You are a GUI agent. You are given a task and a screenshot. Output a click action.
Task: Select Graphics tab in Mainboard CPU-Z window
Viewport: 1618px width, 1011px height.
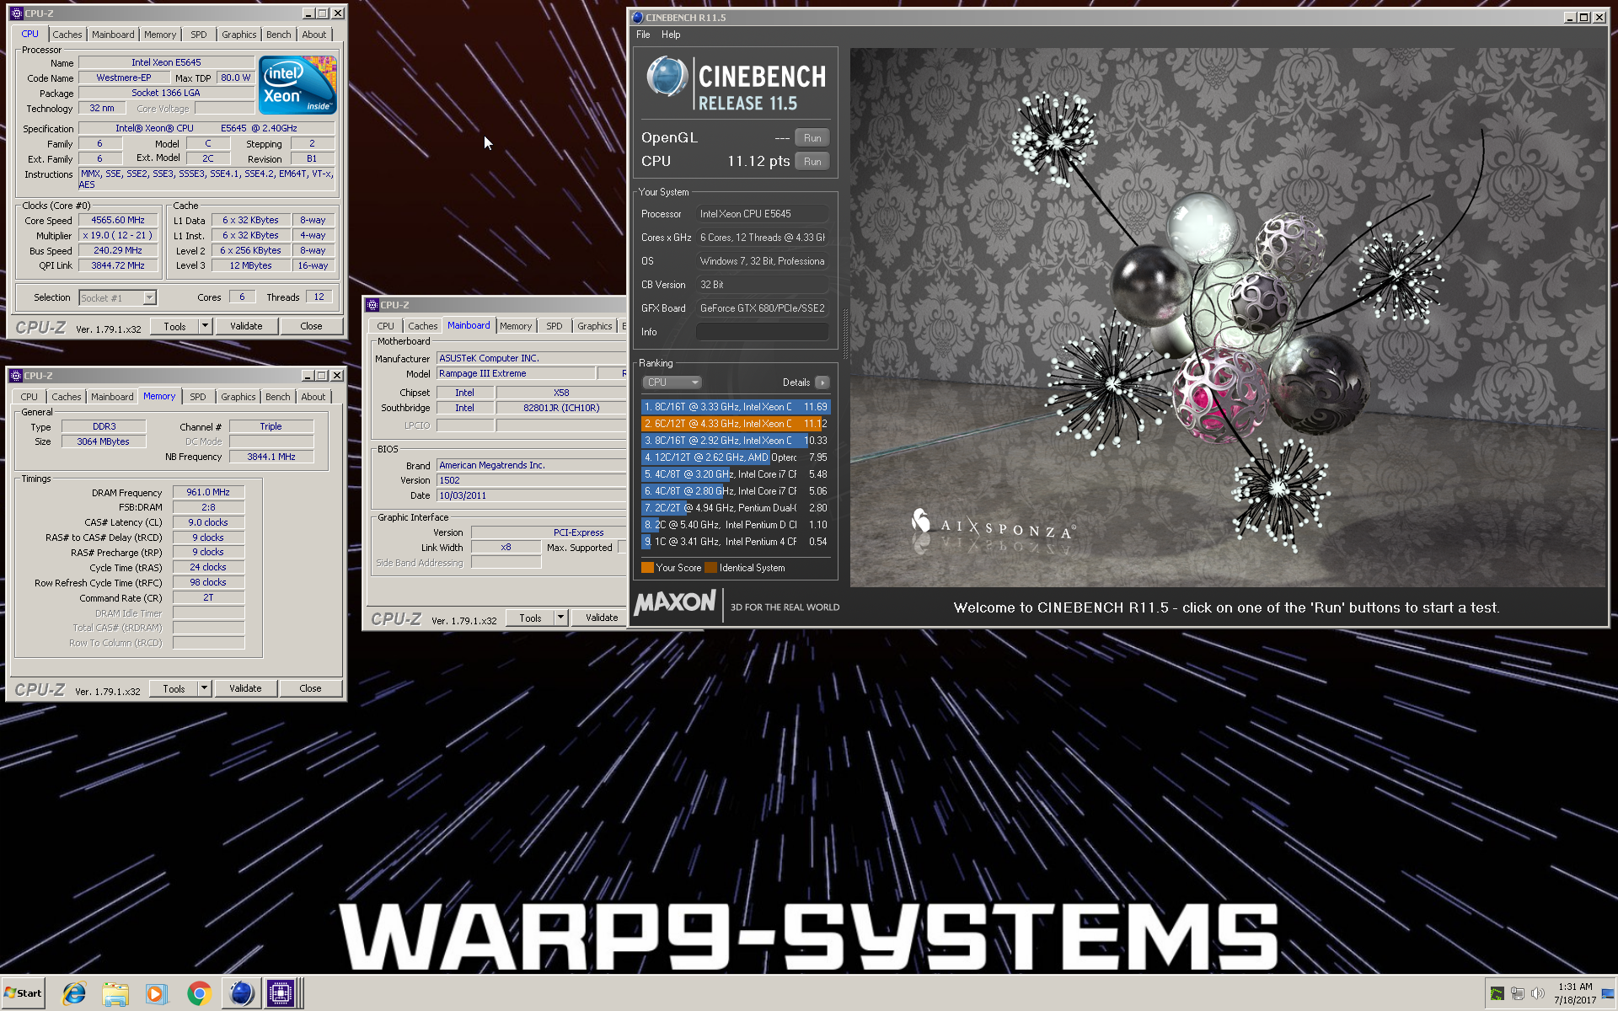pyautogui.click(x=595, y=326)
